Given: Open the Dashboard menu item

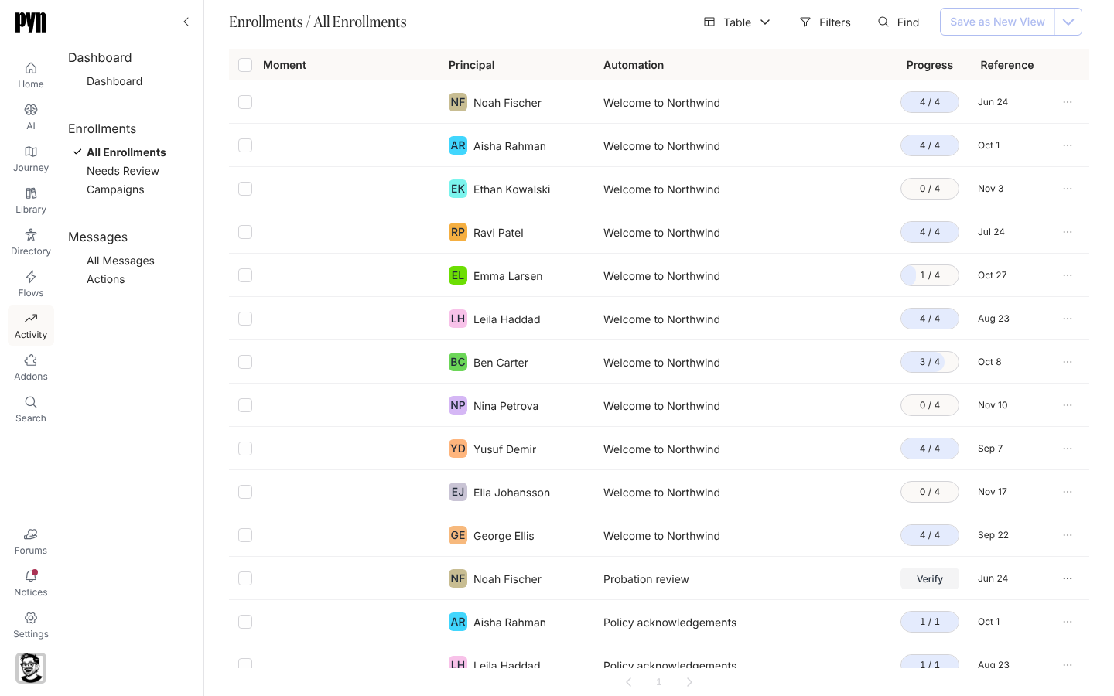Looking at the screenshot, I should [114, 81].
